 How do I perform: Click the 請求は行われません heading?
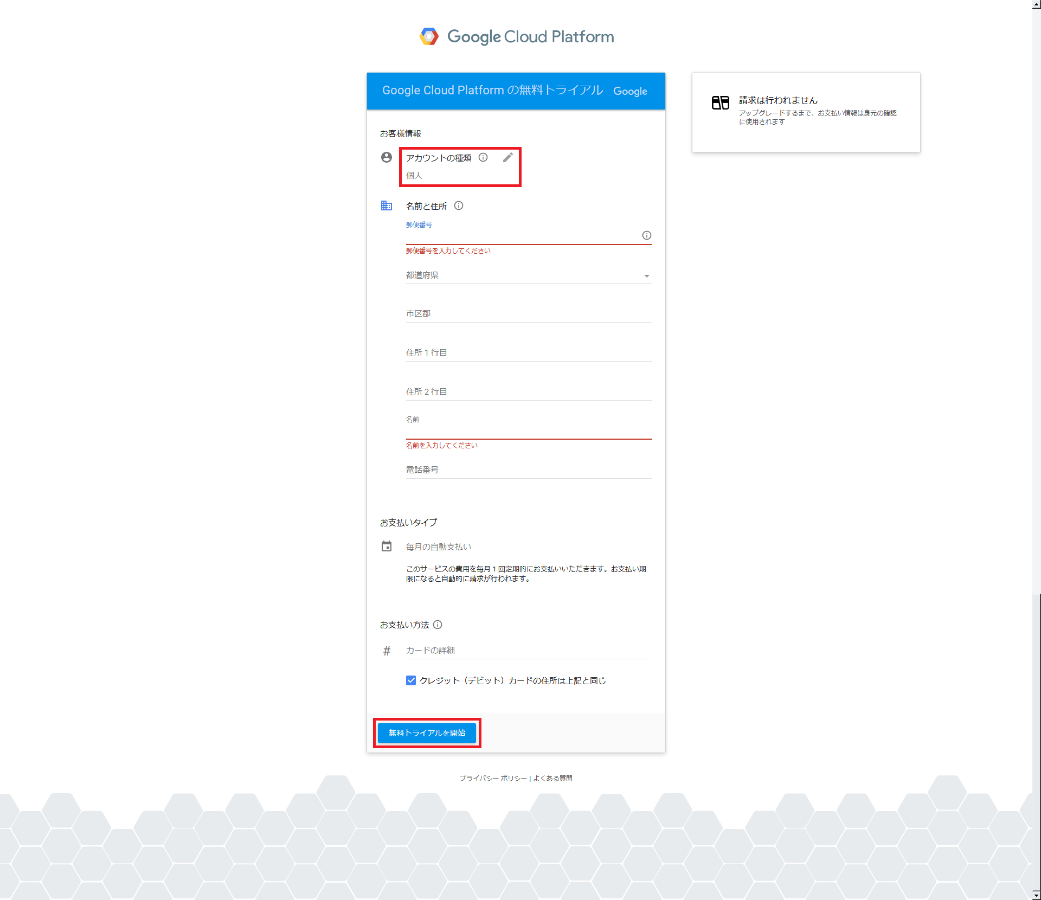(x=778, y=100)
